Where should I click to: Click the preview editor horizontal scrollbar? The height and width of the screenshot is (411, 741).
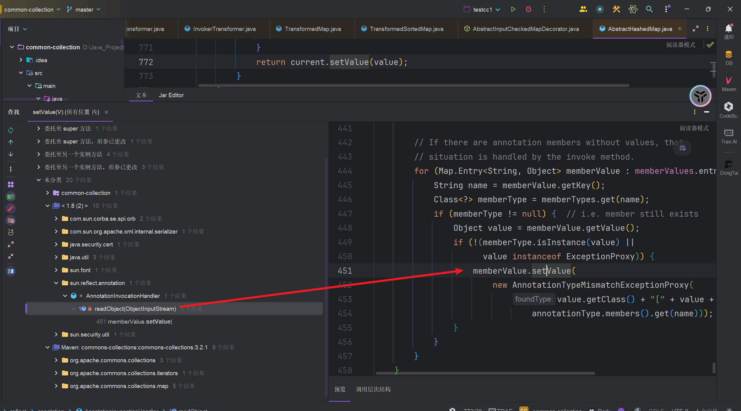[x=485, y=373]
